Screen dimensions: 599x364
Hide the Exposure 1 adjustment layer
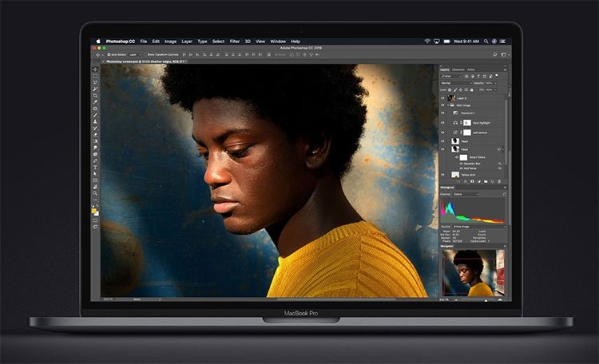click(x=442, y=113)
